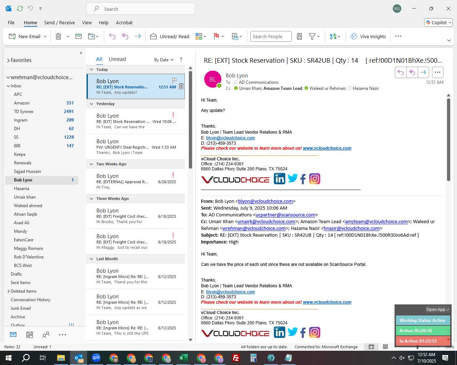Image resolution: width=457 pixels, height=365 pixels.
Task: Click the Delete trash icon in the ribbon
Action: pos(59,36)
